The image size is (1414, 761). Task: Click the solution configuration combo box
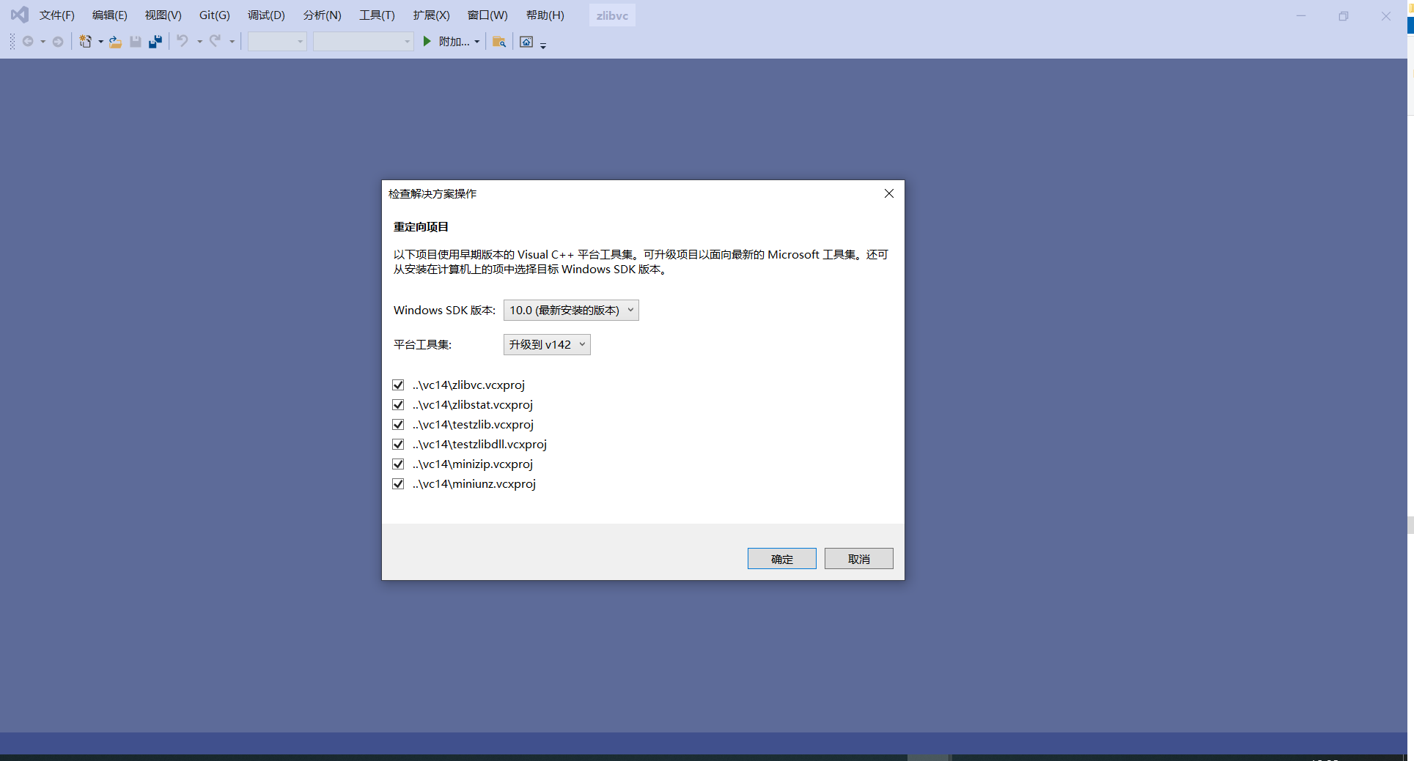(276, 42)
